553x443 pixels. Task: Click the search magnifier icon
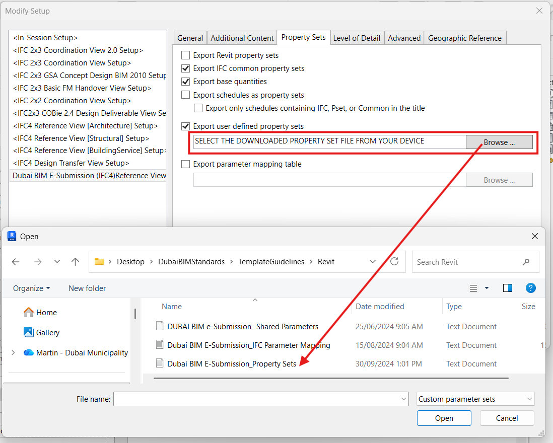coord(526,262)
